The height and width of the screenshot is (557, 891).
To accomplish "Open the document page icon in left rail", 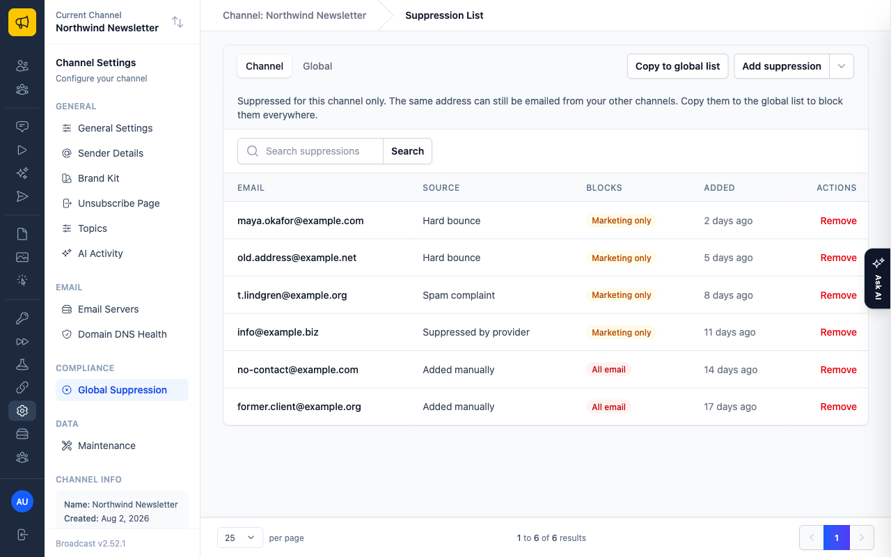I will pyautogui.click(x=22, y=234).
